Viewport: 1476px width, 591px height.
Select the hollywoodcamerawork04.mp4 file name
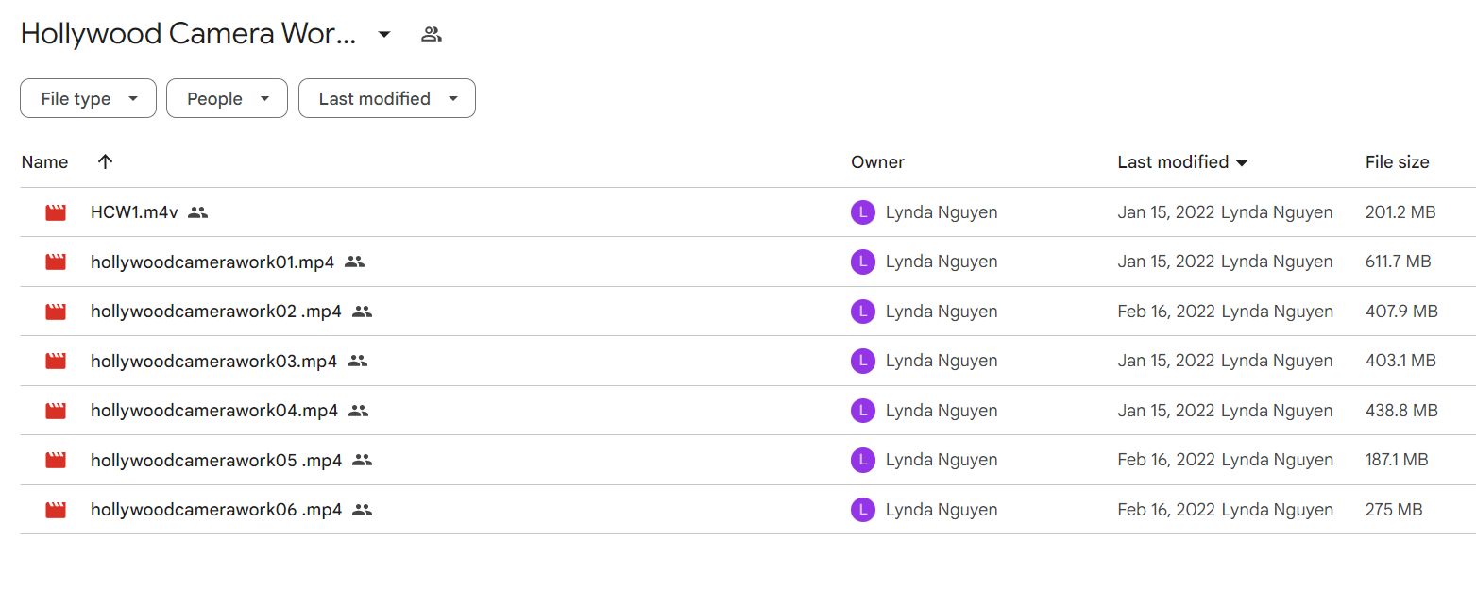click(214, 411)
